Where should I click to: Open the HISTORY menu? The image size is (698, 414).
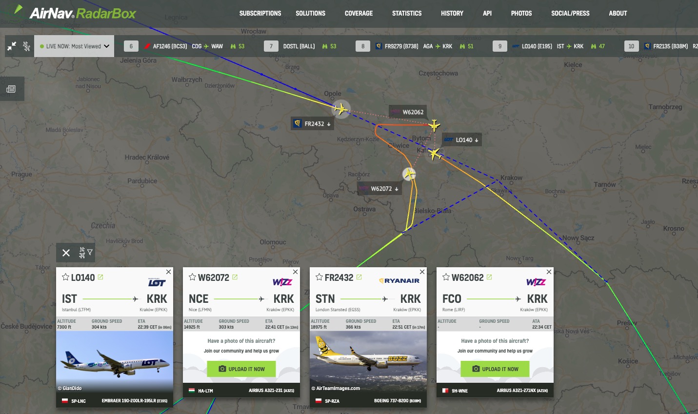[452, 13]
